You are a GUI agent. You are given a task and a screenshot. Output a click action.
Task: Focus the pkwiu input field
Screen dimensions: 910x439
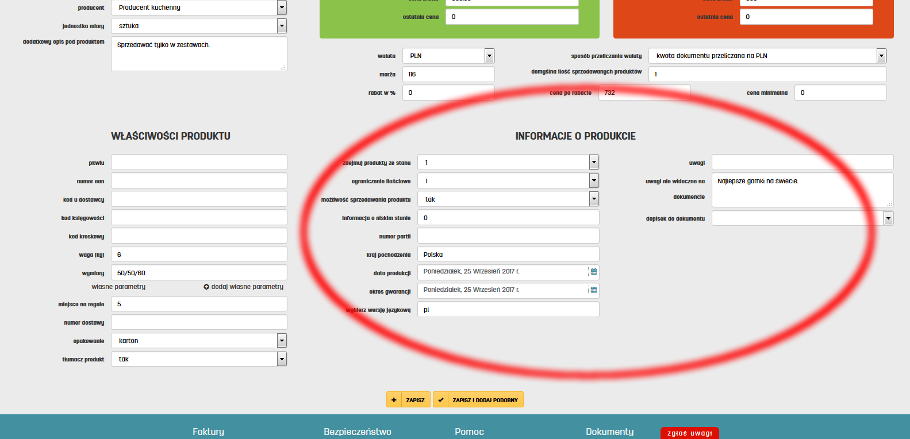click(199, 162)
